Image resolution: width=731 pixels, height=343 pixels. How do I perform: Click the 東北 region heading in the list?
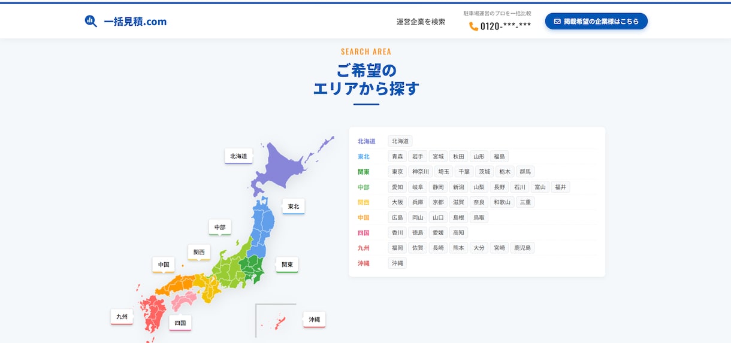click(x=364, y=157)
